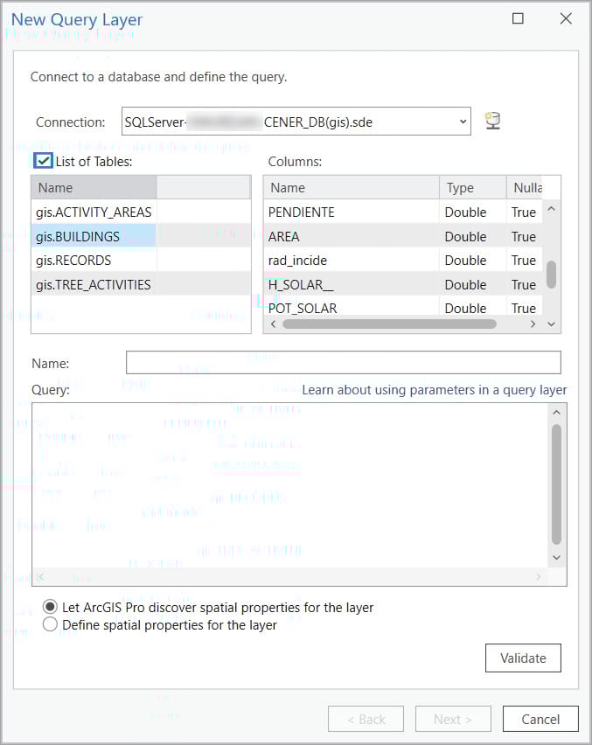
Task: Click Query box scroll down arrow
Action: [x=557, y=557]
